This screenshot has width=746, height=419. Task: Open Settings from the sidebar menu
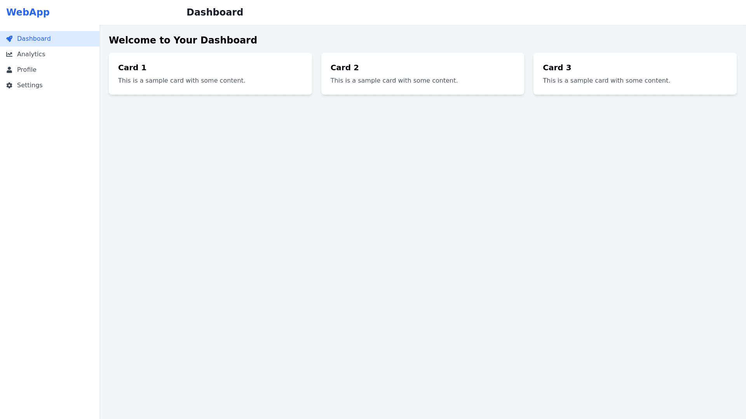pos(30,85)
